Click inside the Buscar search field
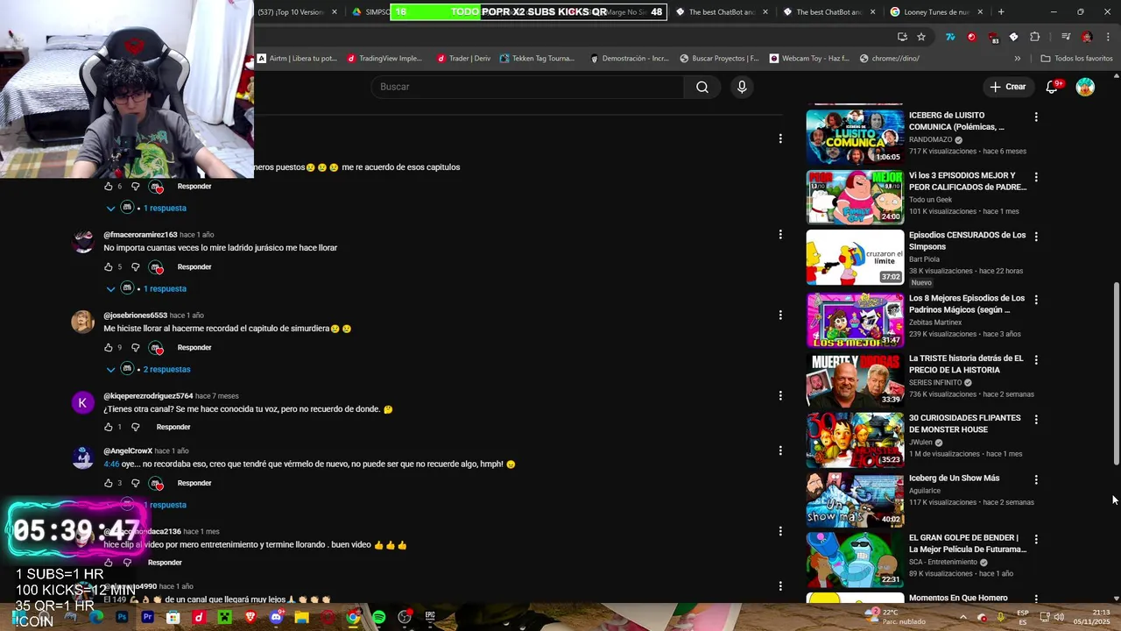Viewport: 1121px width, 631px height. [528, 87]
